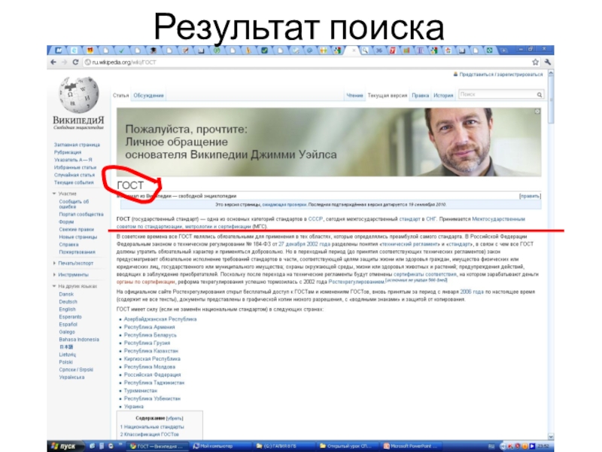The width and height of the screenshot is (602, 452).
Task: Hide contents with [убрать] link
Action: [x=175, y=418]
